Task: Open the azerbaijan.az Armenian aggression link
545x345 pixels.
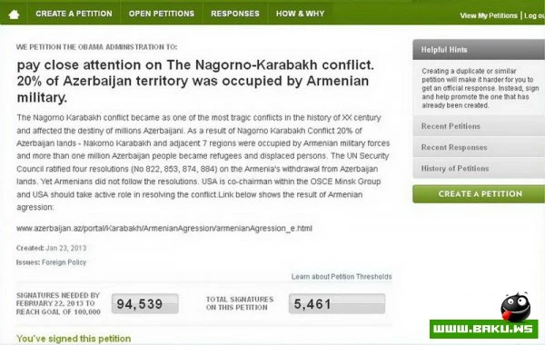Action: pos(164,228)
